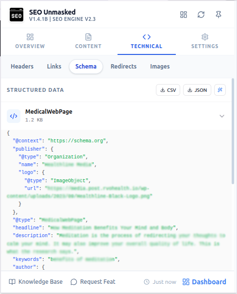Image resolution: width=237 pixels, height=294 pixels.
Task: Open the grid dashboard icon in header
Action: [184, 15]
